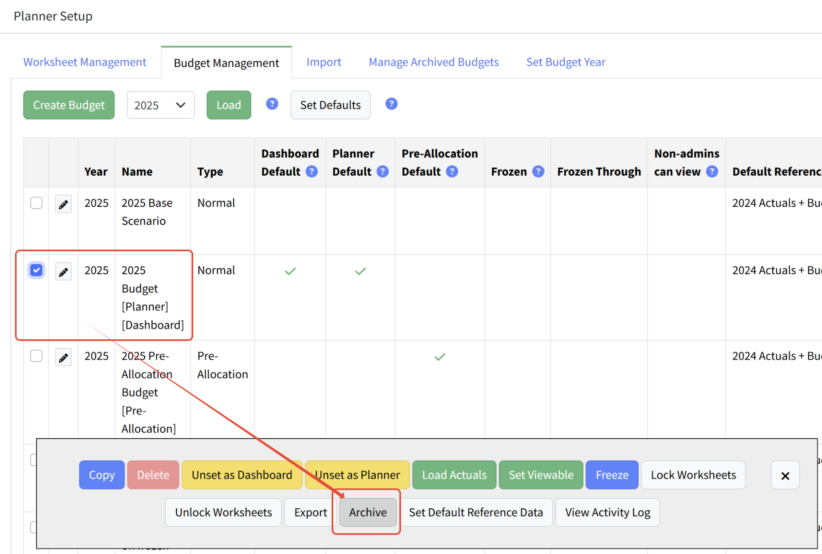Check the 2025 Pre-Allocation Budget checkbox
822x554 pixels.
point(37,356)
